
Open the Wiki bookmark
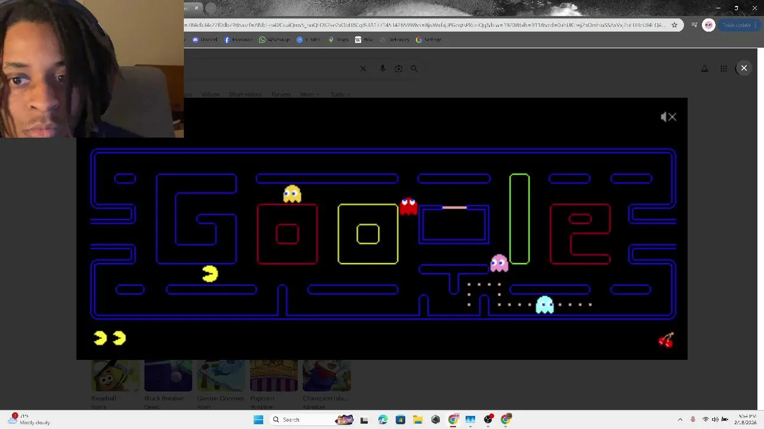point(364,40)
